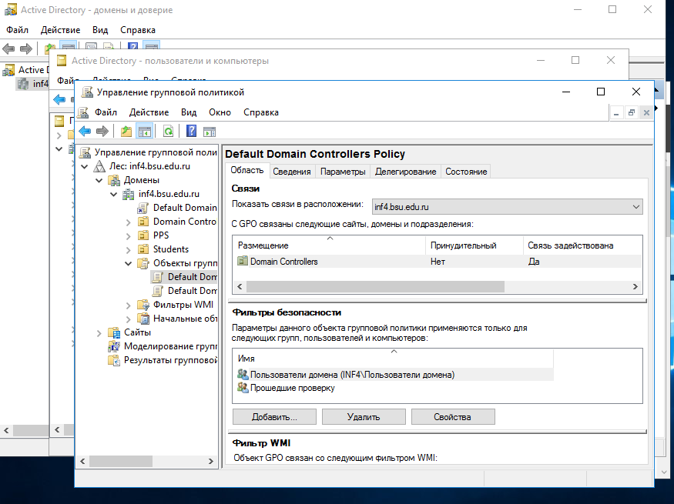Select the Управление групповой политикой root node
The image size is (674, 504).
156,152
